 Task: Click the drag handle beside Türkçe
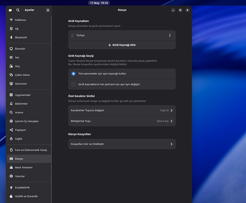tap(72, 35)
